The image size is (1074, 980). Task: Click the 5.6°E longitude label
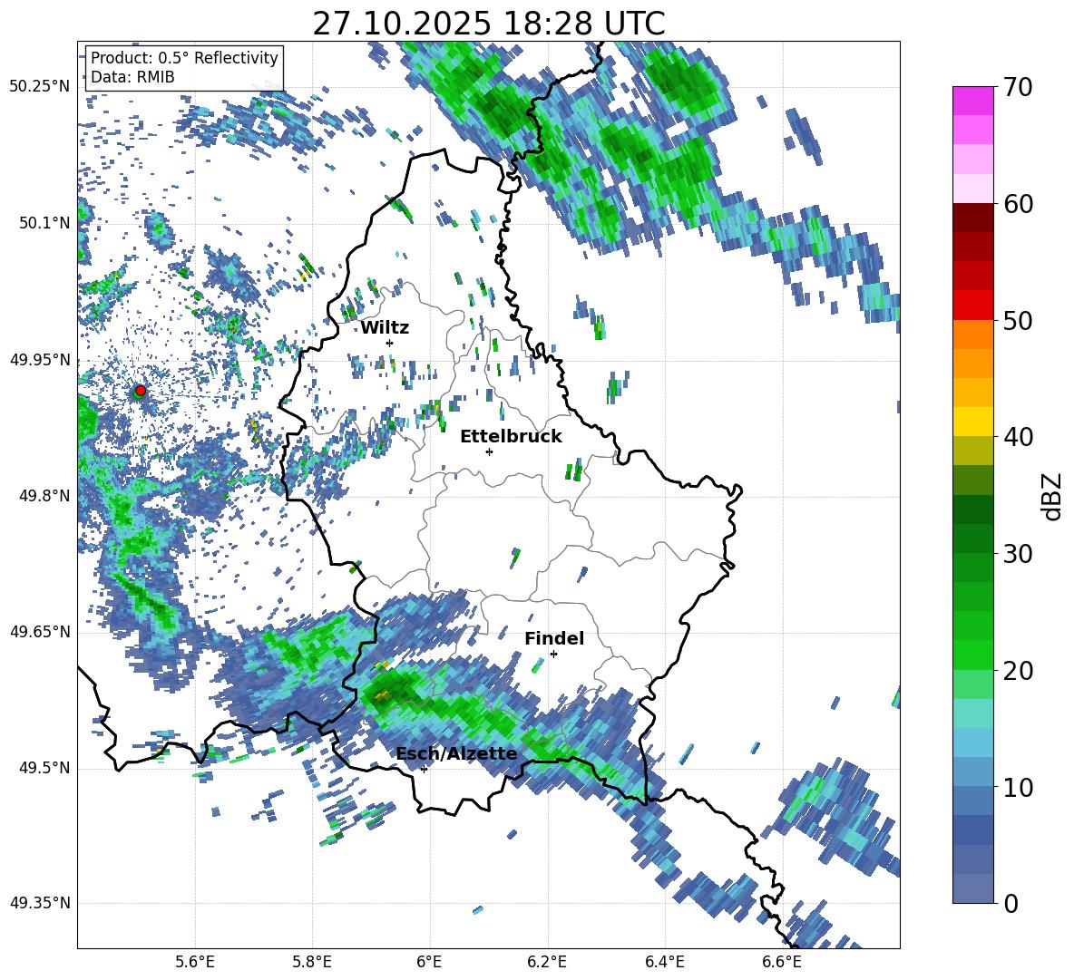[195, 963]
